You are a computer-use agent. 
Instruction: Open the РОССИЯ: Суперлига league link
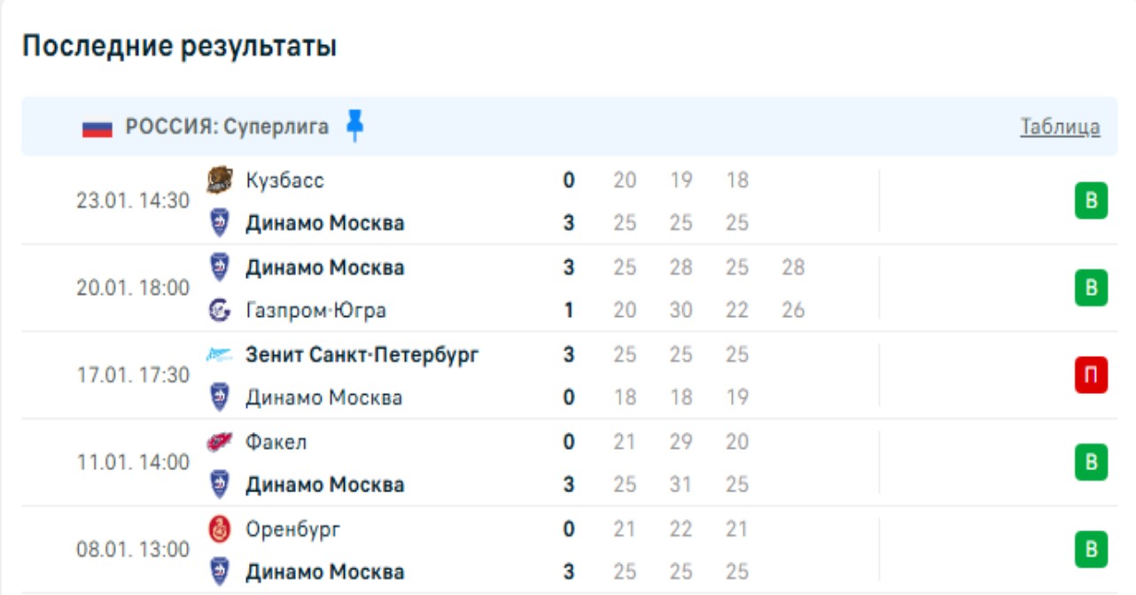227,127
